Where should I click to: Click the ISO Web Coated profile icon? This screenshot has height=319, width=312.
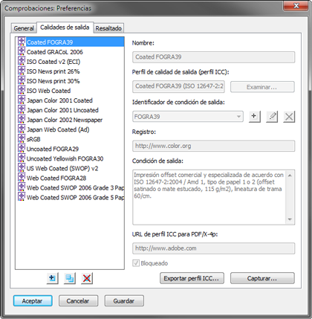point(22,90)
